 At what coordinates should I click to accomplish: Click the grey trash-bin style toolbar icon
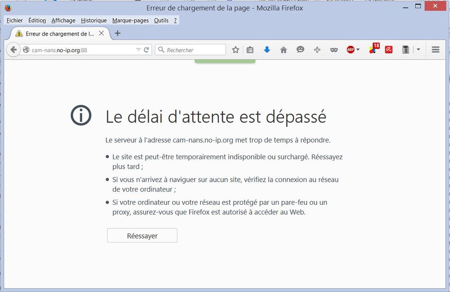click(405, 50)
